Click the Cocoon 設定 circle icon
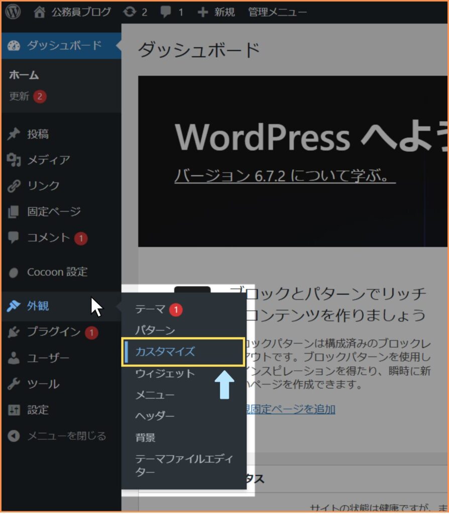The width and height of the screenshot is (449, 514). (14, 273)
